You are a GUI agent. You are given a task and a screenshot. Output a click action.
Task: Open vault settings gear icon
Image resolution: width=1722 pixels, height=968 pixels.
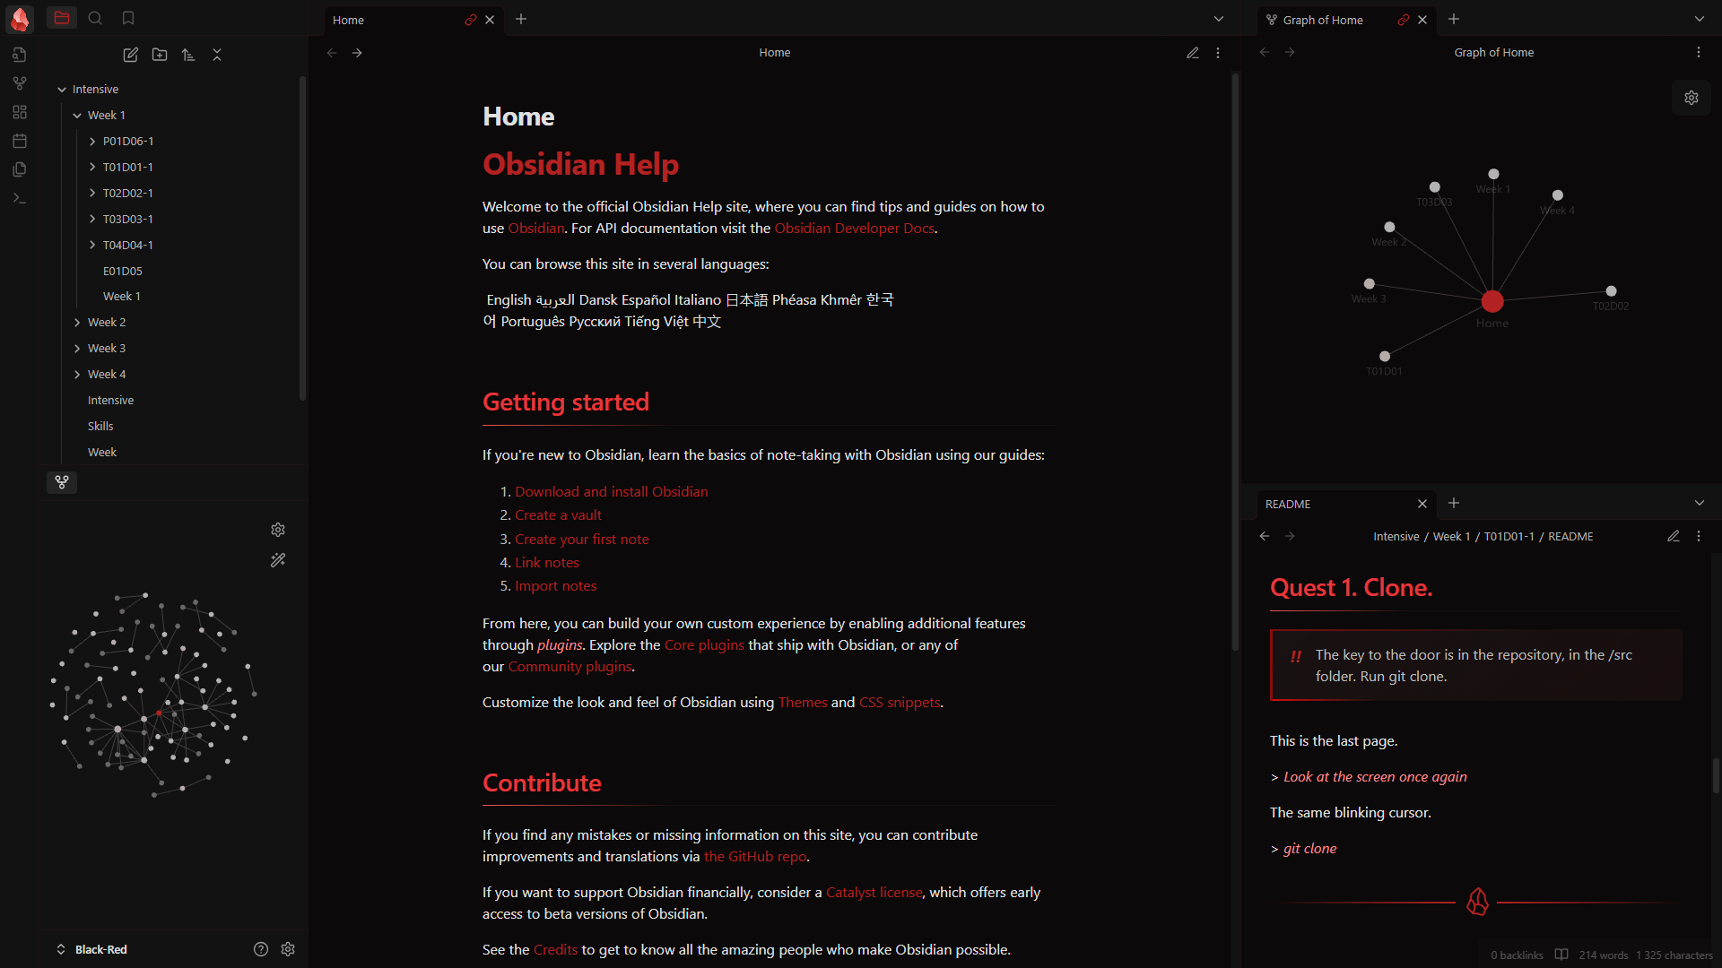[x=288, y=949]
